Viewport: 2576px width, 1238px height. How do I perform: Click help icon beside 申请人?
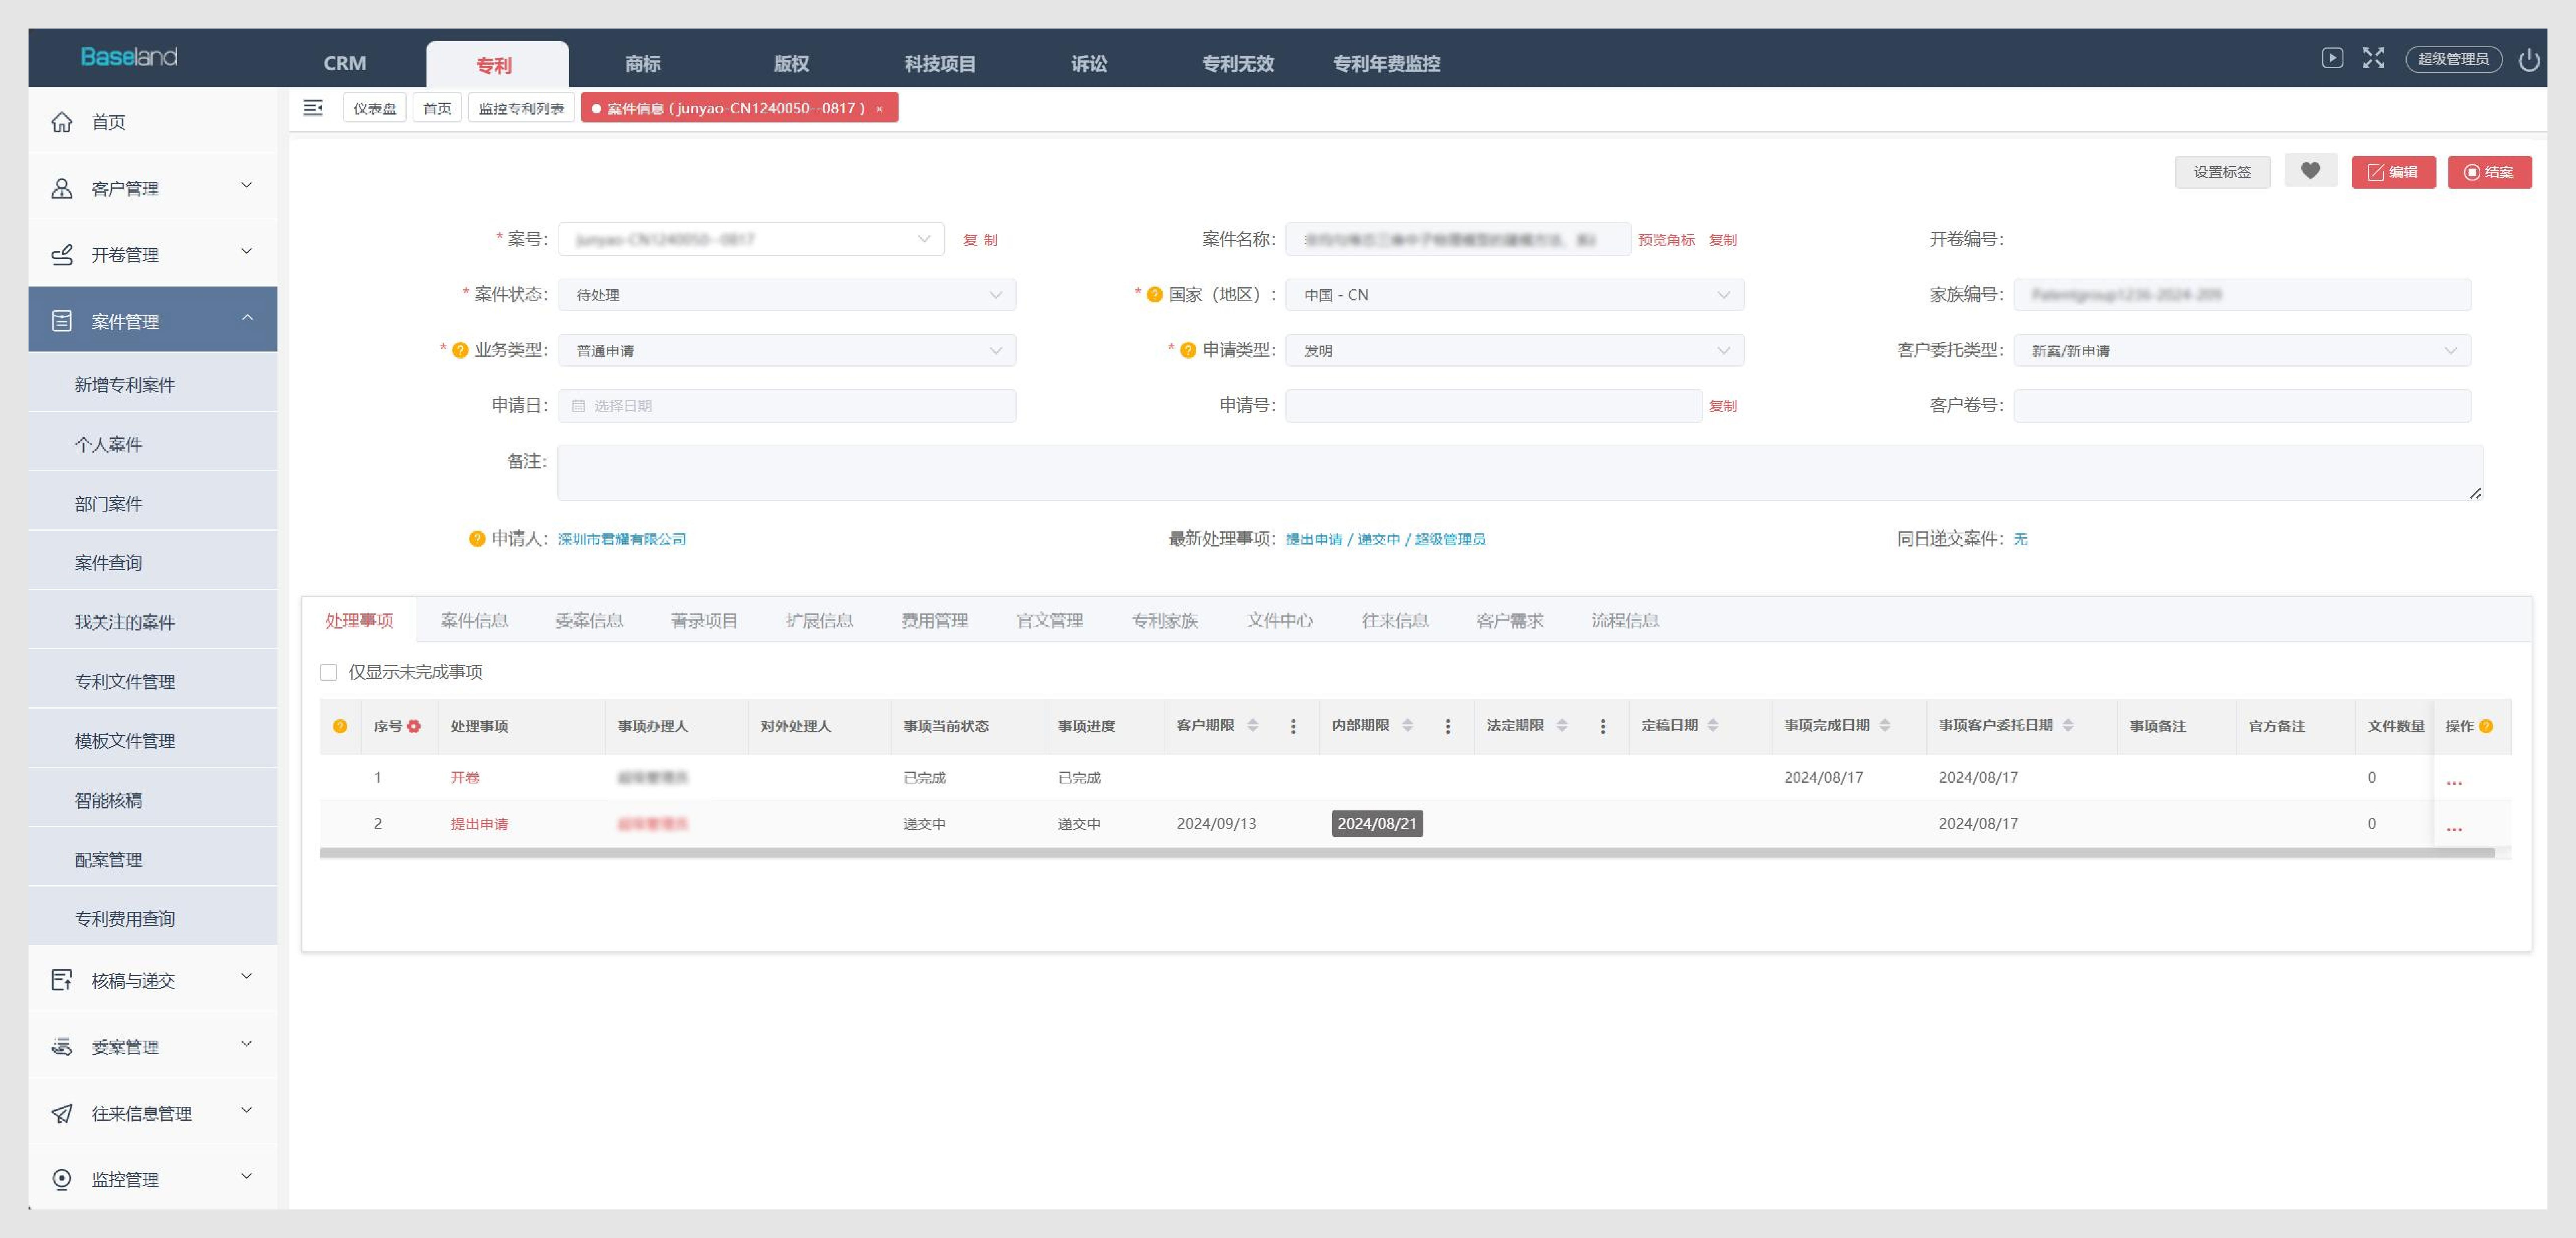[477, 539]
